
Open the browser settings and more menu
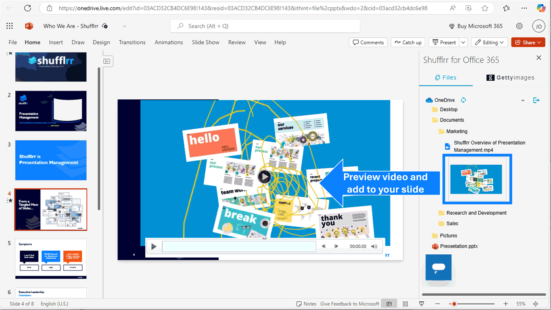(x=524, y=8)
